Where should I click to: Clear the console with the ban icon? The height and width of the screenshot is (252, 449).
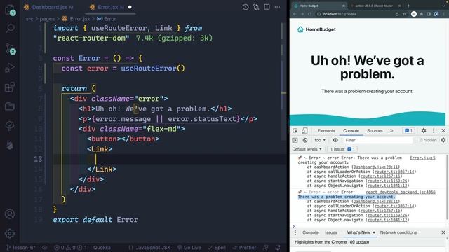[305, 140]
